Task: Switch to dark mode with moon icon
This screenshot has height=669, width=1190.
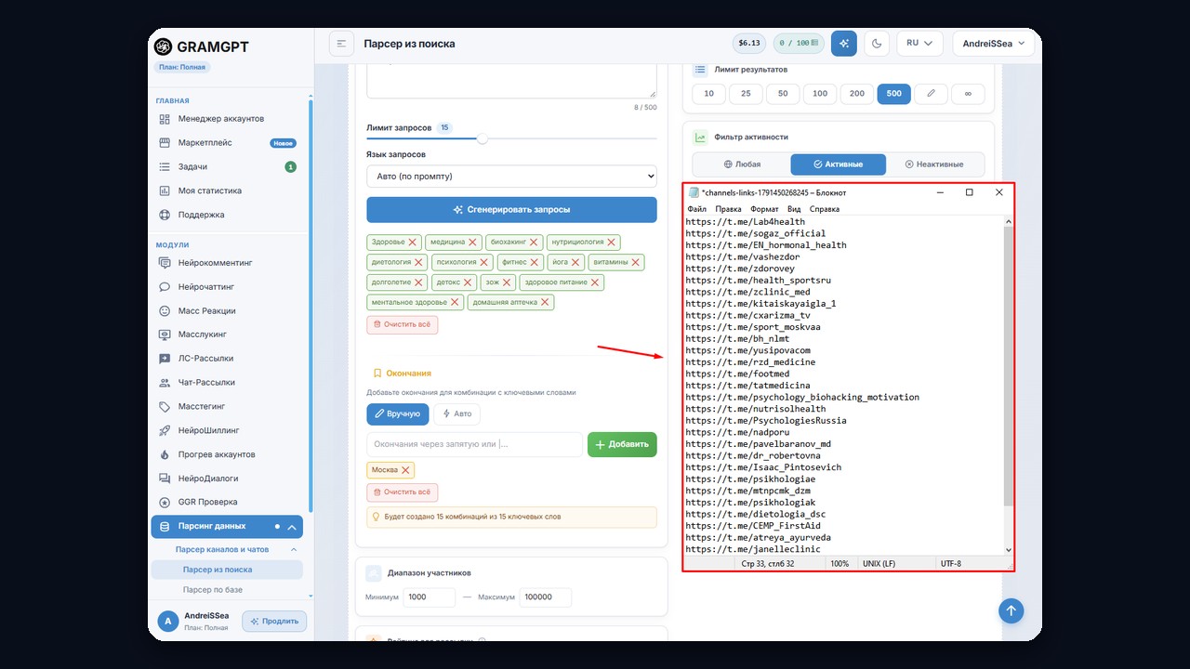Action: [877, 44]
